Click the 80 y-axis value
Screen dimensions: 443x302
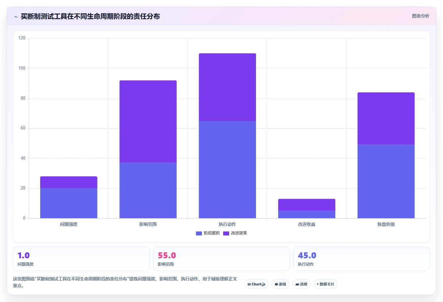23,98
